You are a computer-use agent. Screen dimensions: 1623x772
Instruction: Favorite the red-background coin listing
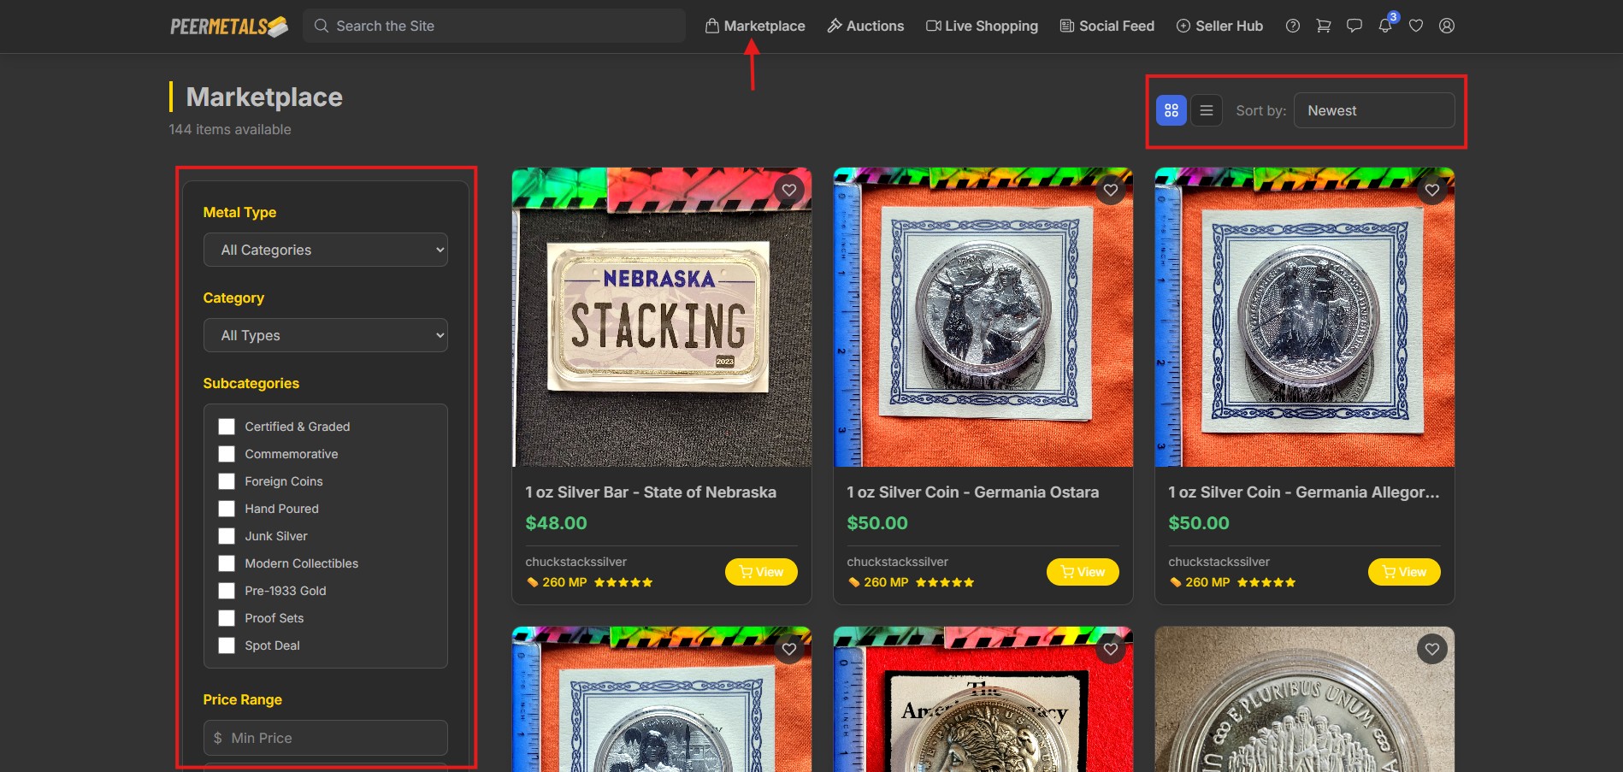(x=1111, y=649)
